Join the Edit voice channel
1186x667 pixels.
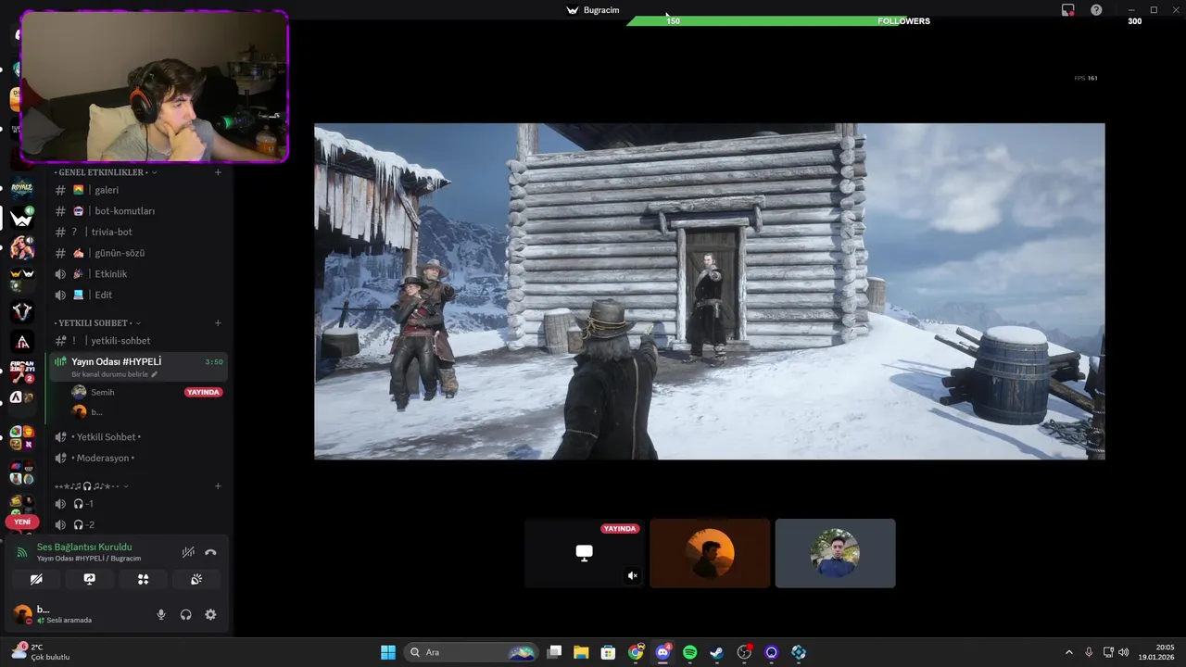[x=137, y=295]
